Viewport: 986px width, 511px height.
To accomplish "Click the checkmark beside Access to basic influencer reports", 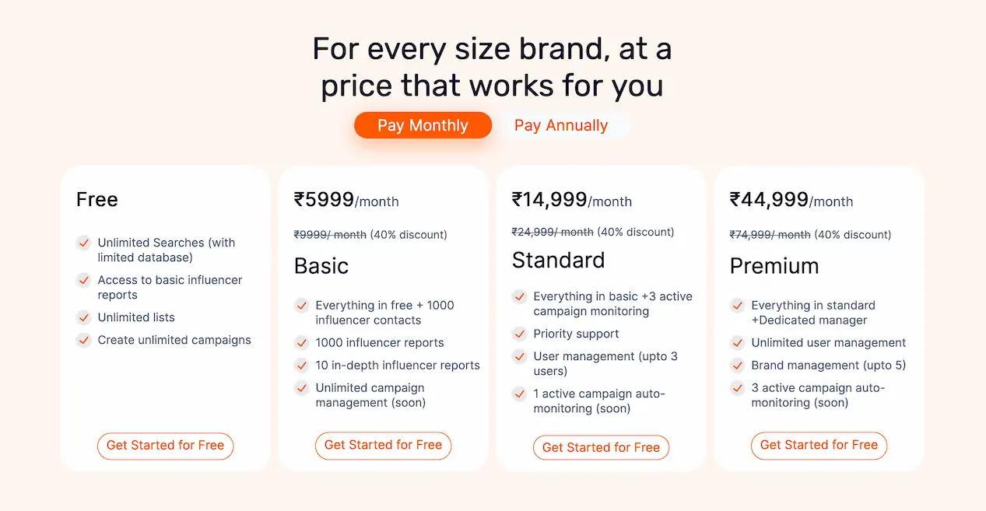I will (83, 280).
